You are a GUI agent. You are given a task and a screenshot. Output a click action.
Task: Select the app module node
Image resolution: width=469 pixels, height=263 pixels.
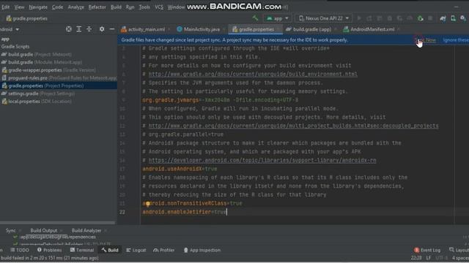click(x=5, y=39)
